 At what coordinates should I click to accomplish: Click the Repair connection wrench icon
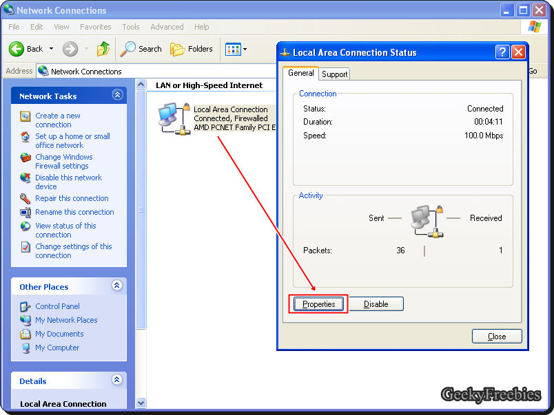[25, 199]
